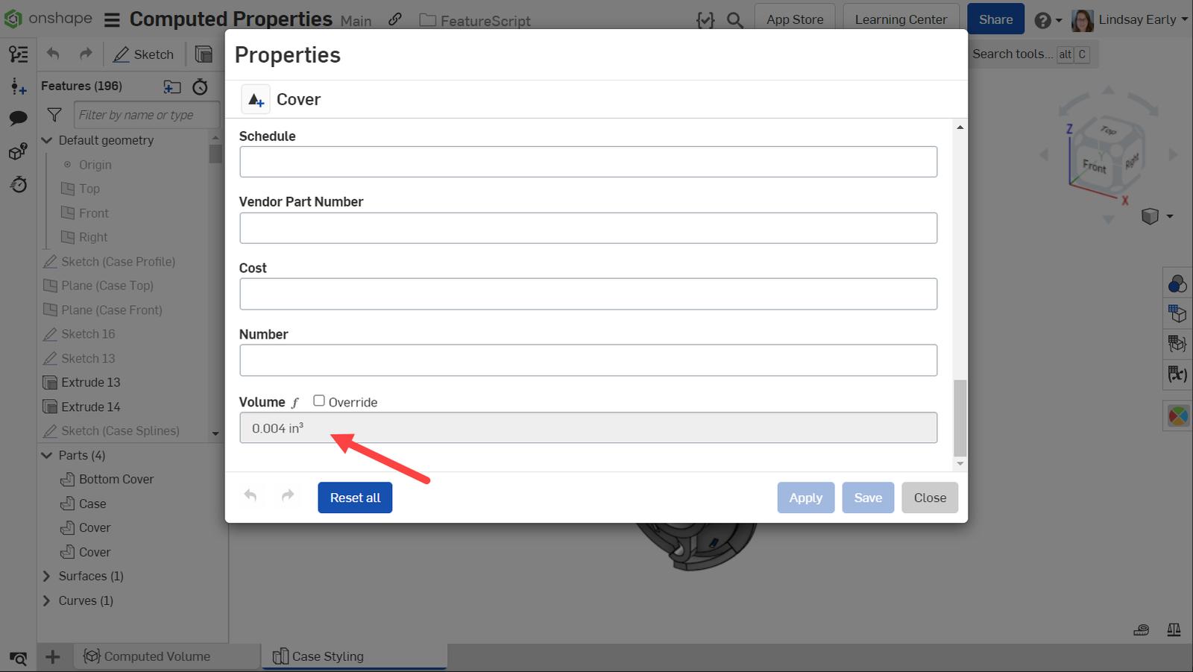The height and width of the screenshot is (672, 1193).
Task: Click the filter funnel icon
Action: coord(54,115)
